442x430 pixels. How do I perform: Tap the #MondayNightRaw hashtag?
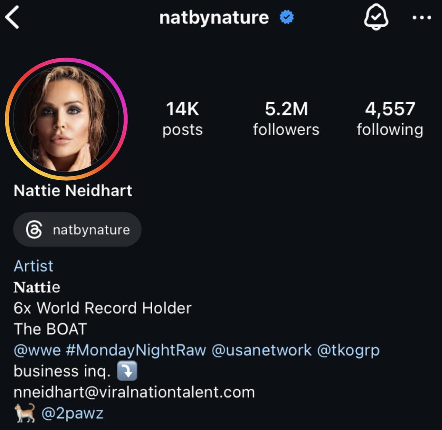[136, 350]
